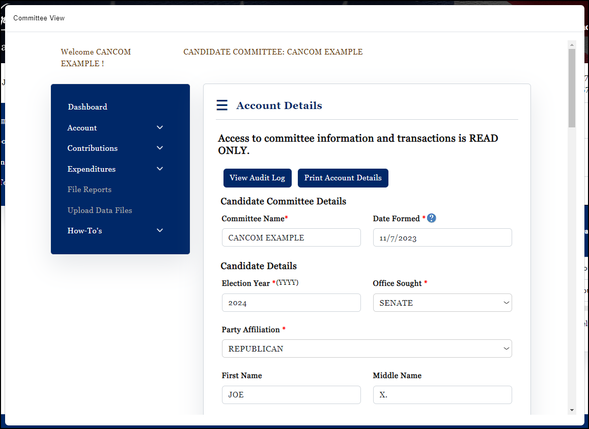Click the View Audit Log button
The image size is (589, 429).
pyautogui.click(x=257, y=178)
